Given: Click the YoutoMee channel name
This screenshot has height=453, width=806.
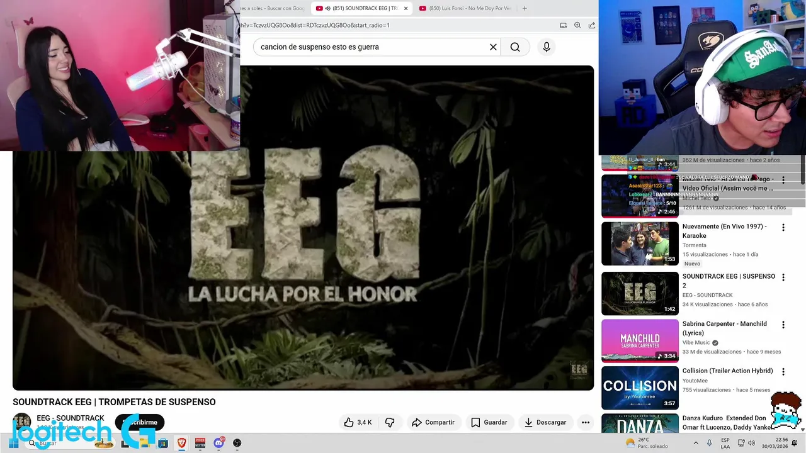Looking at the screenshot, I should pos(695,380).
